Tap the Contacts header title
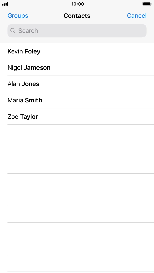The height and width of the screenshot is (273, 154). (x=77, y=16)
